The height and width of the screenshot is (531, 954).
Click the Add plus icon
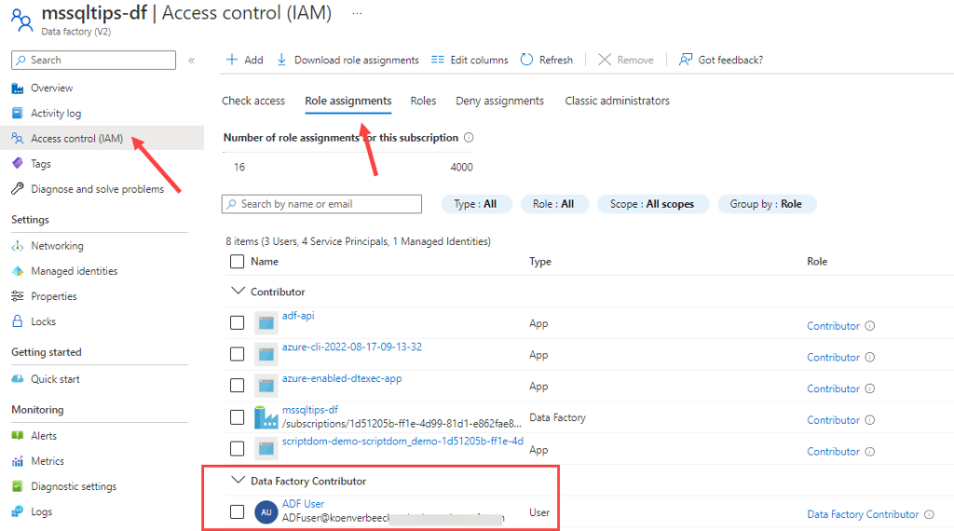point(232,60)
